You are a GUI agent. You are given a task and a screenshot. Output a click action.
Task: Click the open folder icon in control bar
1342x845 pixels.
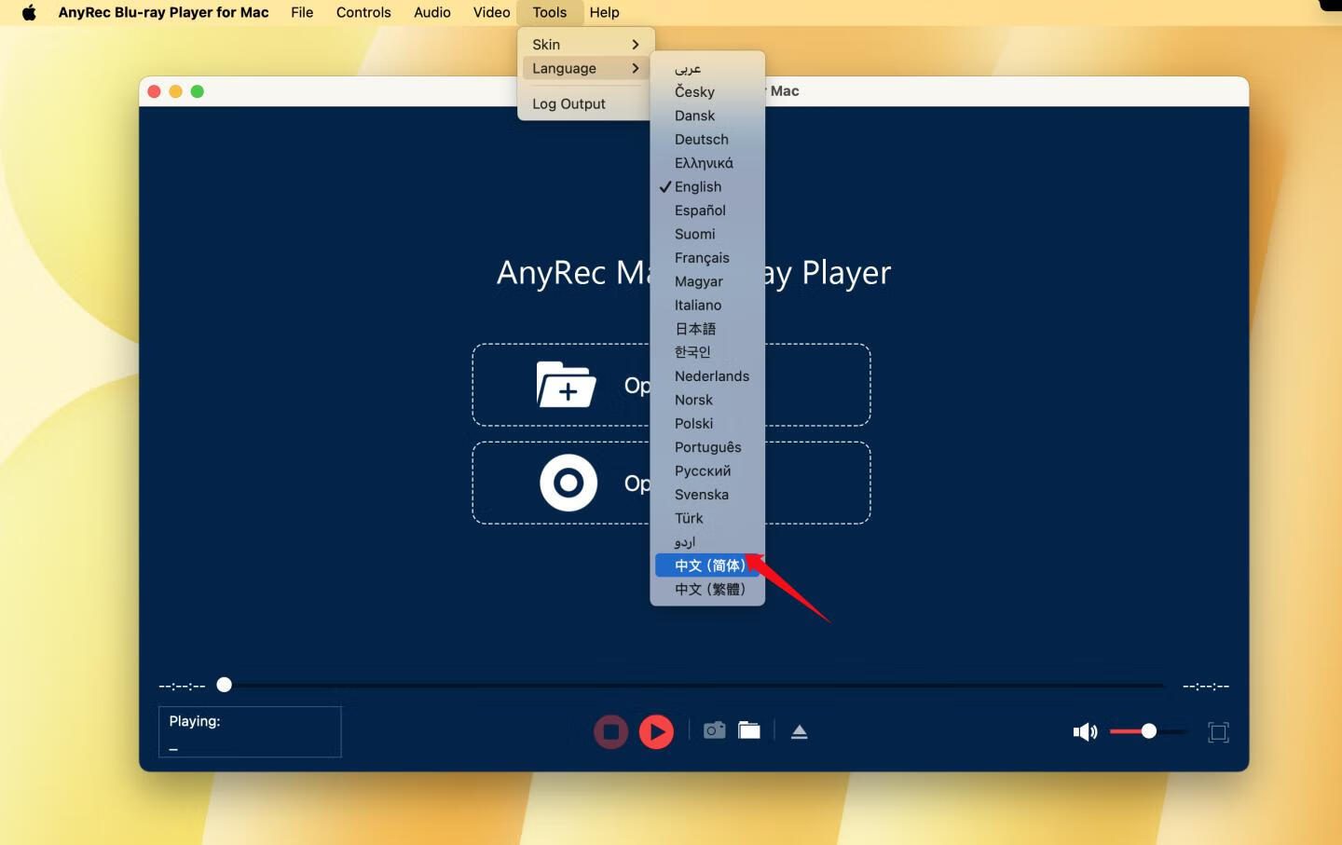click(749, 730)
